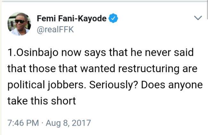Open the profile picture avatar

[x=19, y=24]
